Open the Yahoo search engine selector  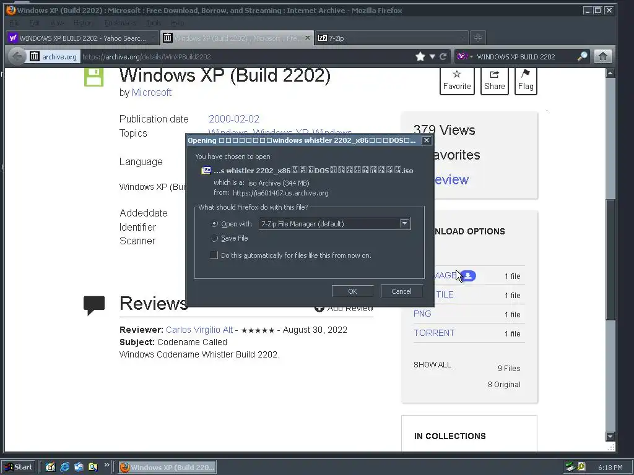tap(464, 56)
